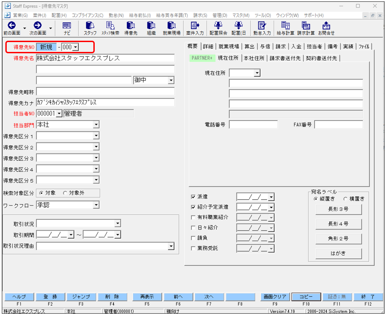
Task: Click the ヘルプ F1 button
Action: 19,297
